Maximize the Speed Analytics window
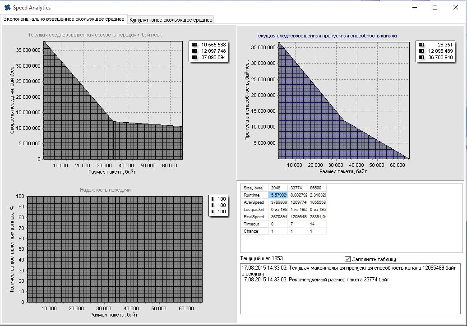The image size is (467, 326). (x=435, y=8)
